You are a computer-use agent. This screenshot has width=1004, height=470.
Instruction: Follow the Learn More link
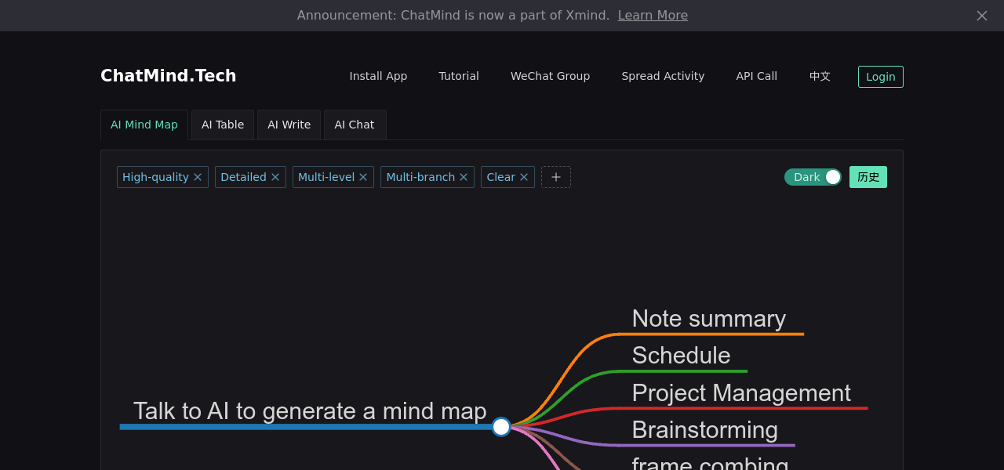pos(653,16)
